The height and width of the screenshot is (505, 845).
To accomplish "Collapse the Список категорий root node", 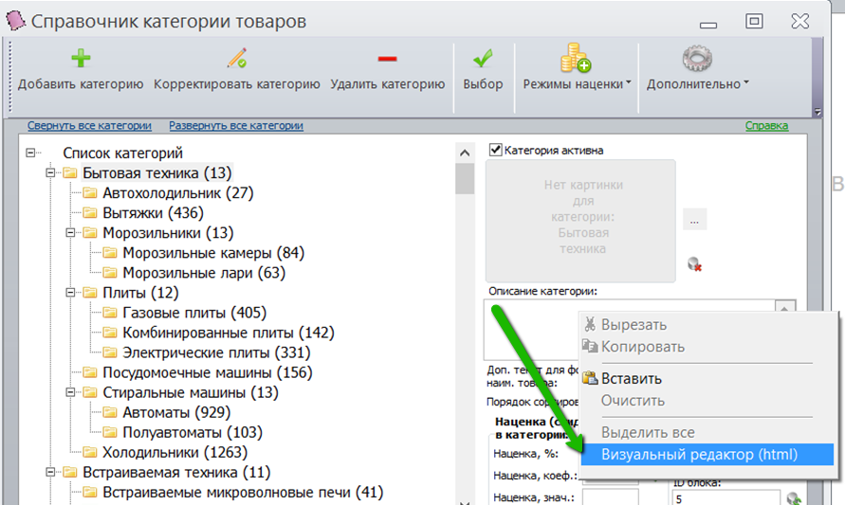I will 30,153.
